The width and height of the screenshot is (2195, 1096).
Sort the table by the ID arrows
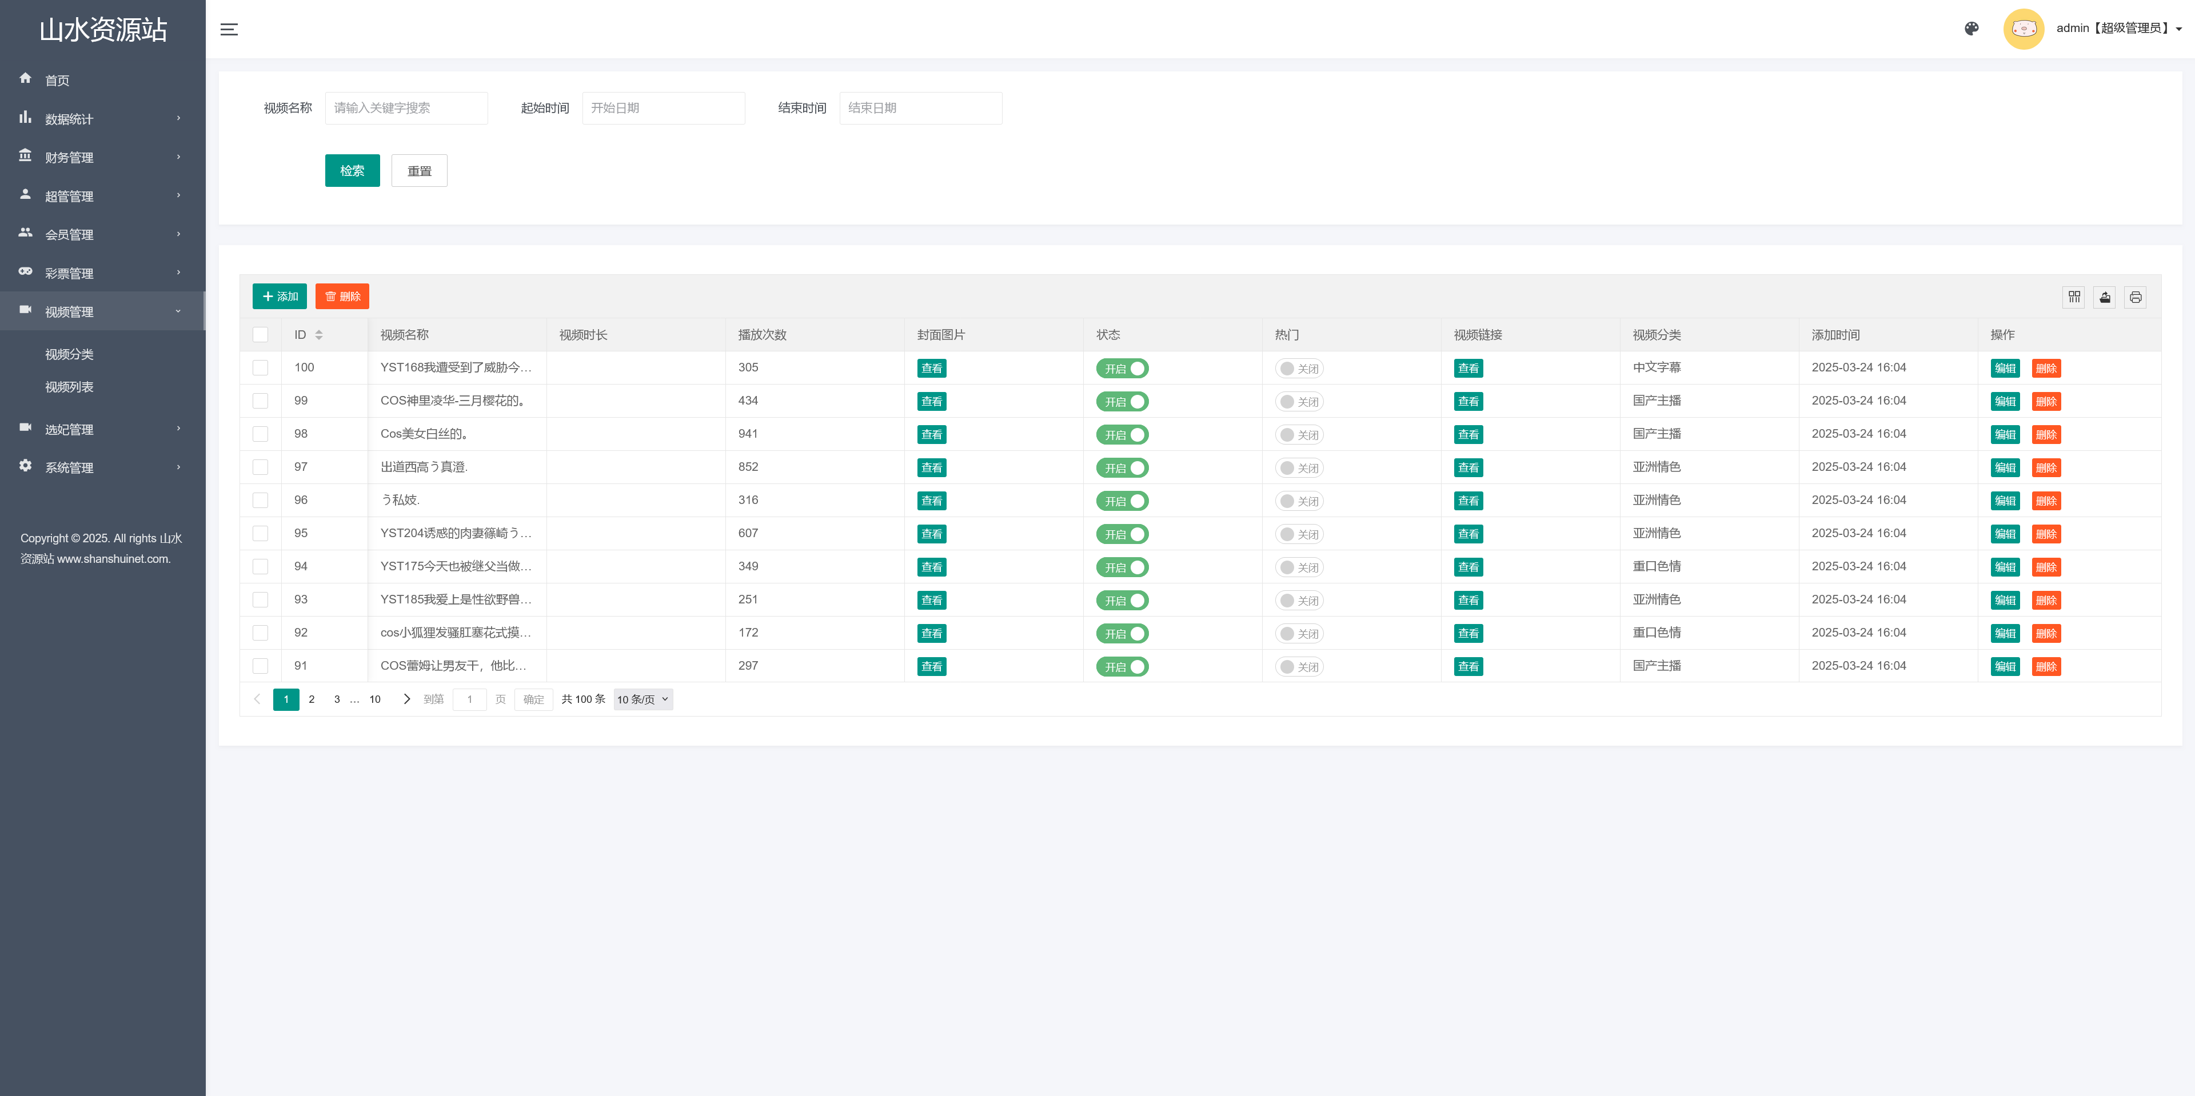point(319,335)
